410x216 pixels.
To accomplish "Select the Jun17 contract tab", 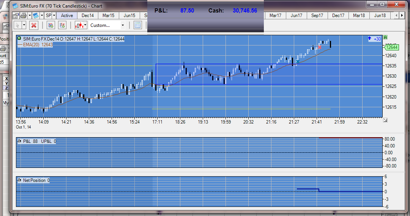I will (296, 16).
